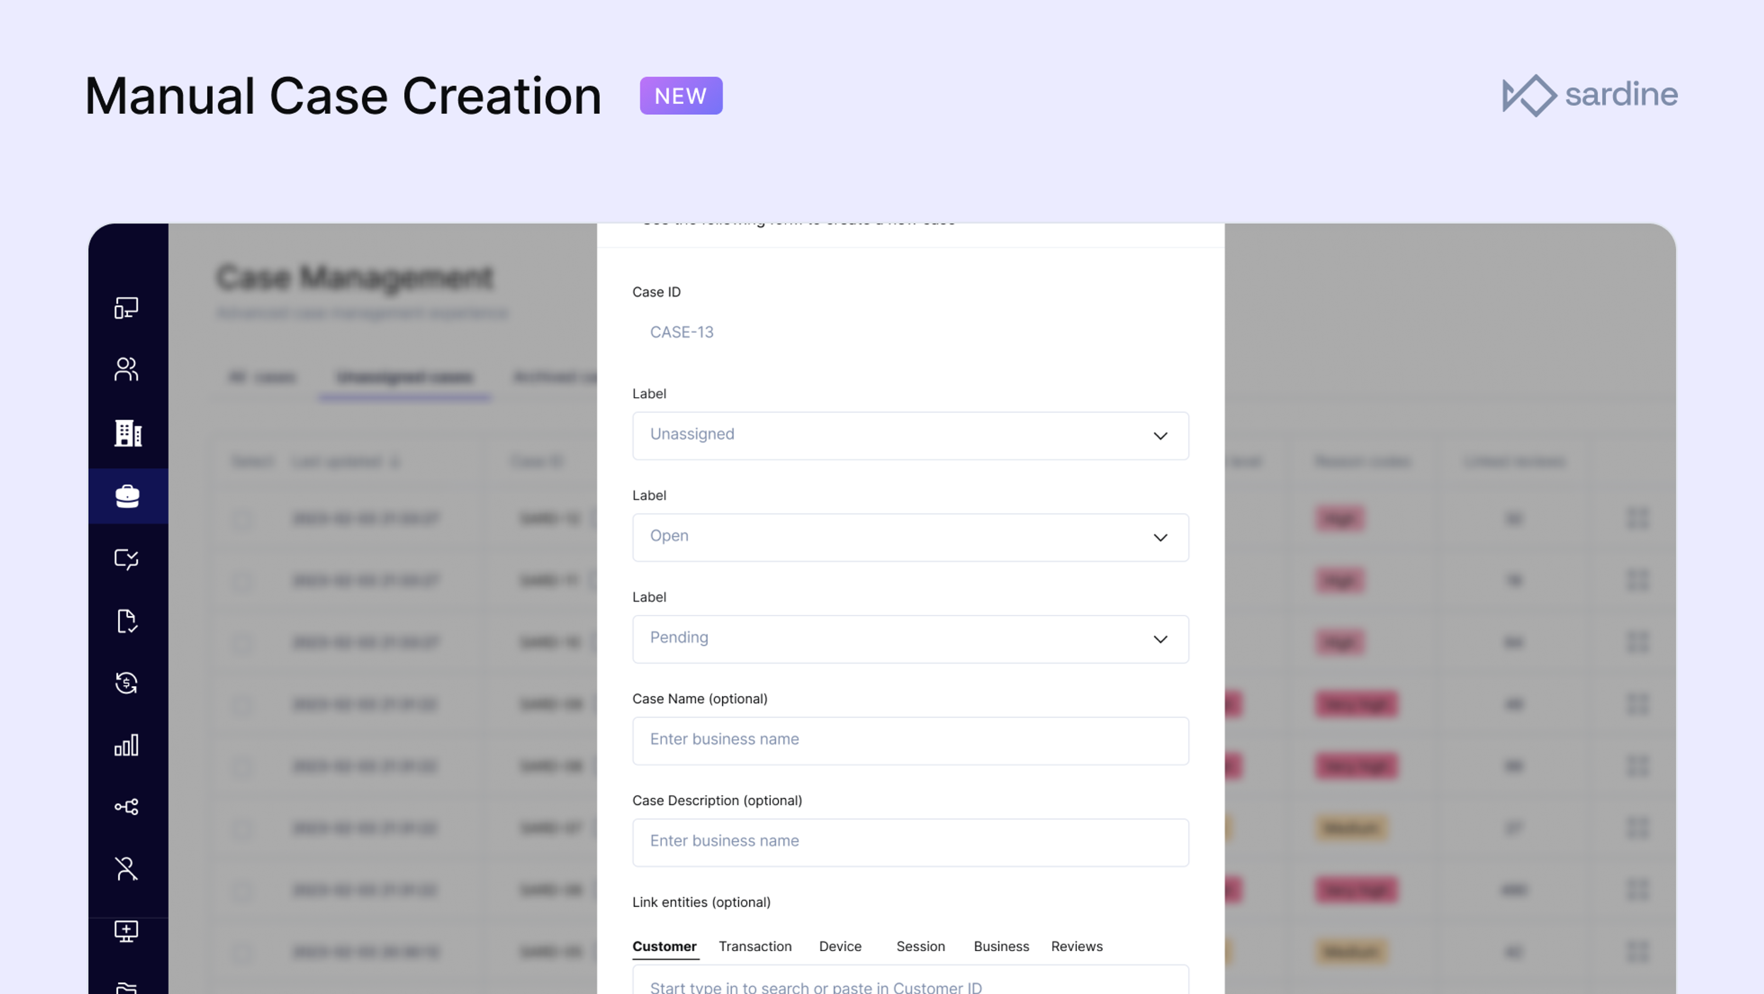
Task: Focus the Case Name input field
Action: coord(910,740)
